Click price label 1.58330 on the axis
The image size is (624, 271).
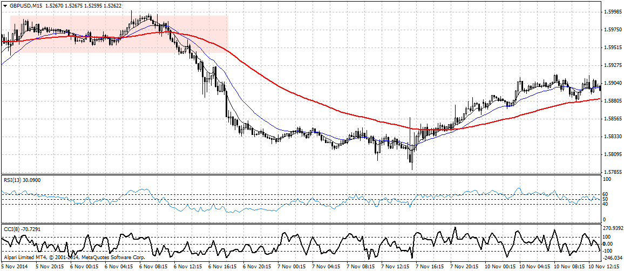pos(612,137)
